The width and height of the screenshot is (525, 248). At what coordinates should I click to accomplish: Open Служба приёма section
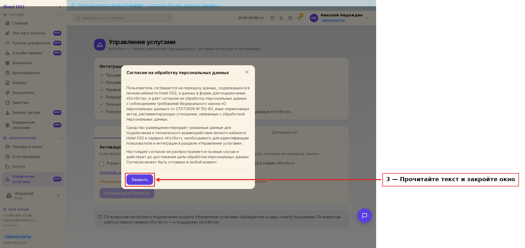[x=33, y=53]
